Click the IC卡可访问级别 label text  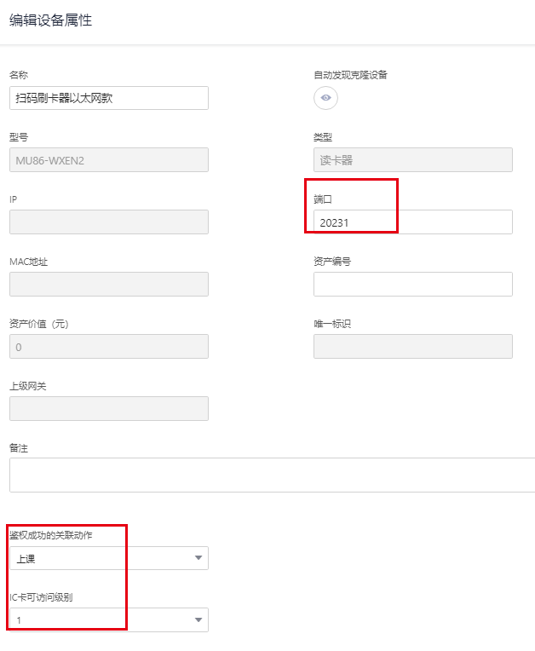pos(41,596)
